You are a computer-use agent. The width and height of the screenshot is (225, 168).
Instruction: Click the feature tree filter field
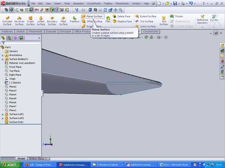[21, 43]
